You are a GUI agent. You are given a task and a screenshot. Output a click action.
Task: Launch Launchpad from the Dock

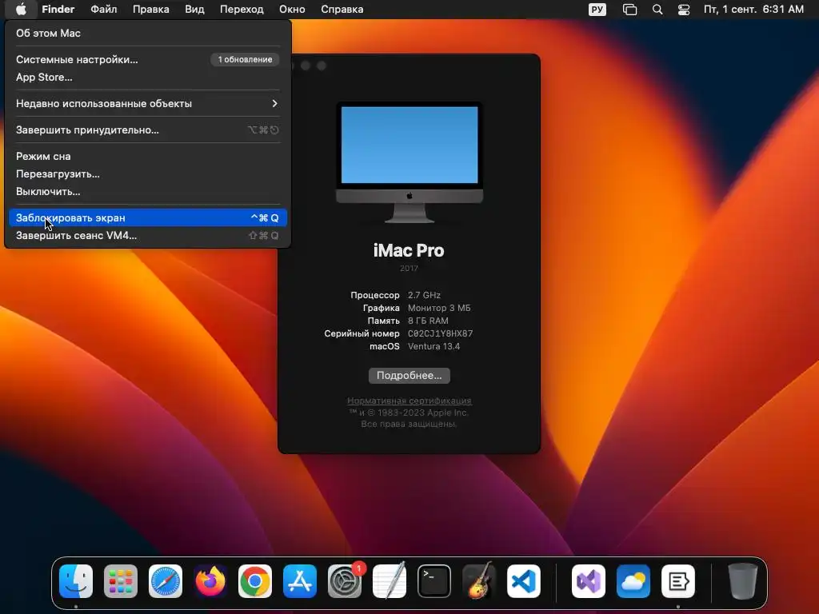121,580
